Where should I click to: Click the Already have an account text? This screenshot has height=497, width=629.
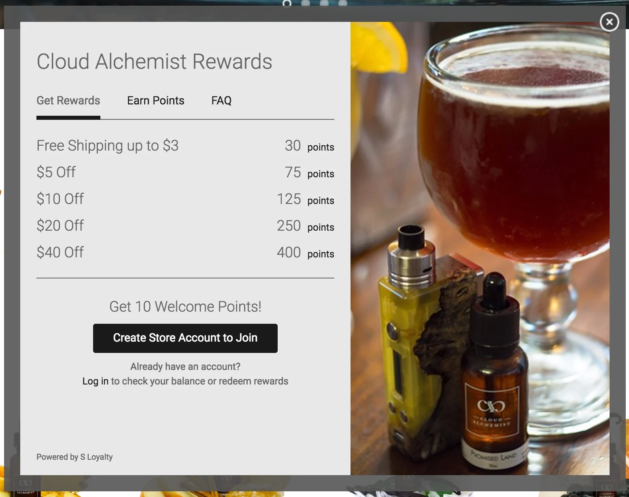pyautogui.click(x=185, y=367)
